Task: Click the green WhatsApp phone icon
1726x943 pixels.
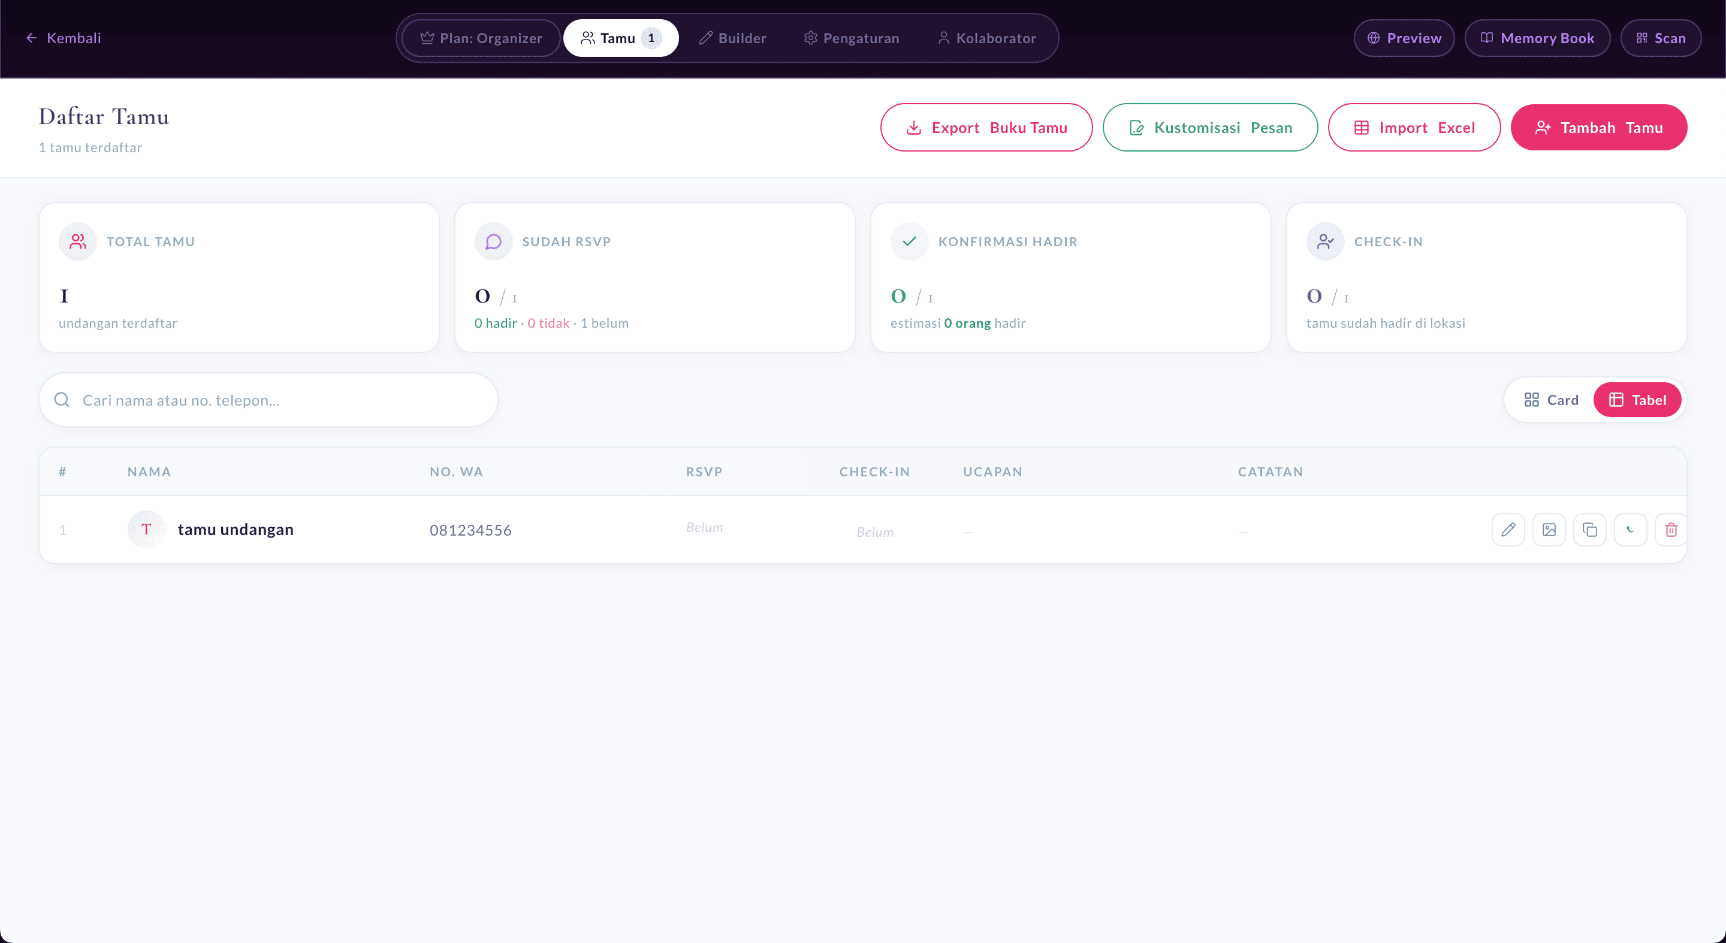Action: 1630,530
